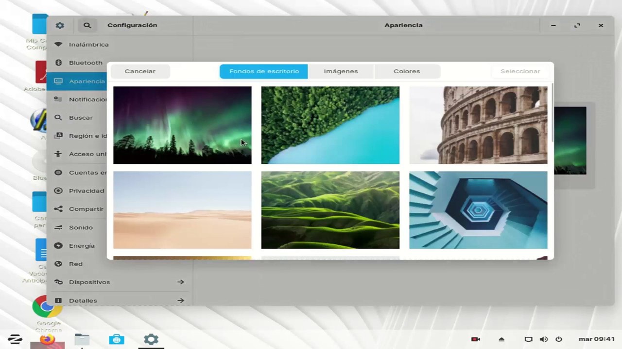Click the Inalámbrica label in the sidebar
The height and width of the screenshot is (349, 622).
[x=88, y=44]
